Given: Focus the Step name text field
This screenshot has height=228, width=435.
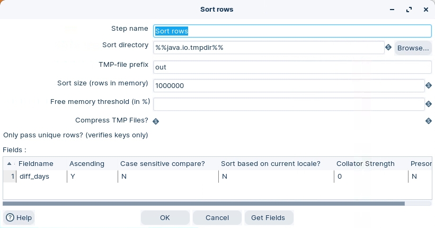Looking at the screenshot, I should coord(292,31).
